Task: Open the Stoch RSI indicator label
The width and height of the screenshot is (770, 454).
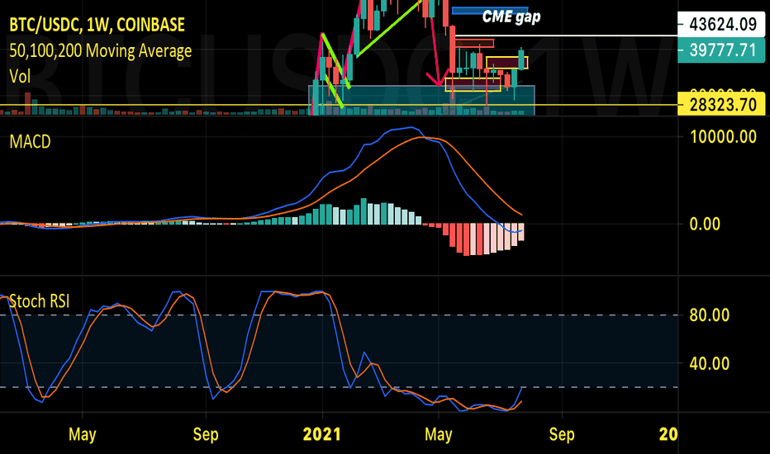Action: click(x=40, y=300)
